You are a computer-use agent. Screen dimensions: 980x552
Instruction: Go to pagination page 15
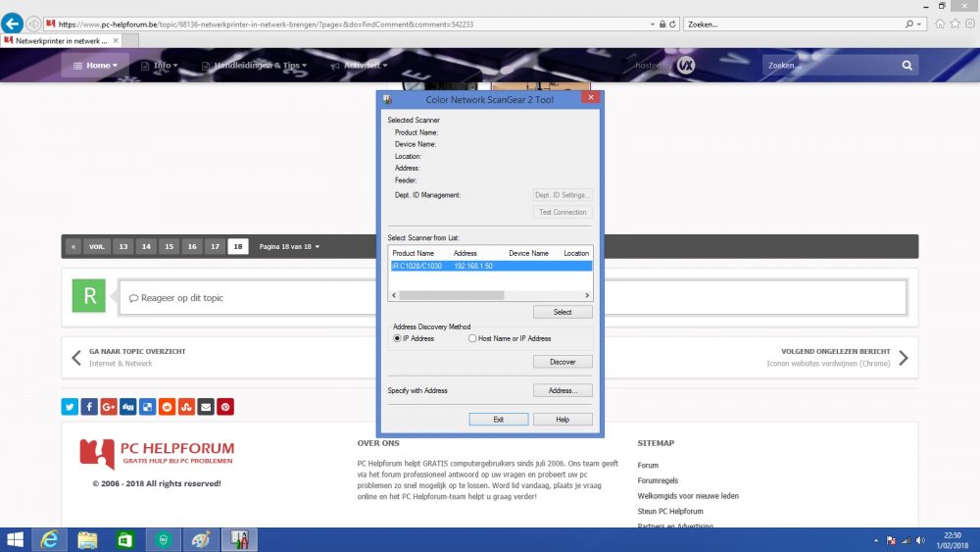coord(169,246)
